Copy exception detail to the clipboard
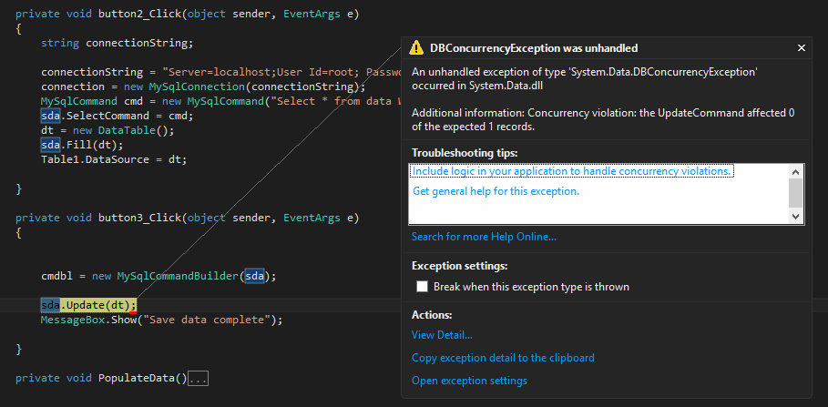Image resolution: width=828 pixels, height=407 pixels. (503, 358)
